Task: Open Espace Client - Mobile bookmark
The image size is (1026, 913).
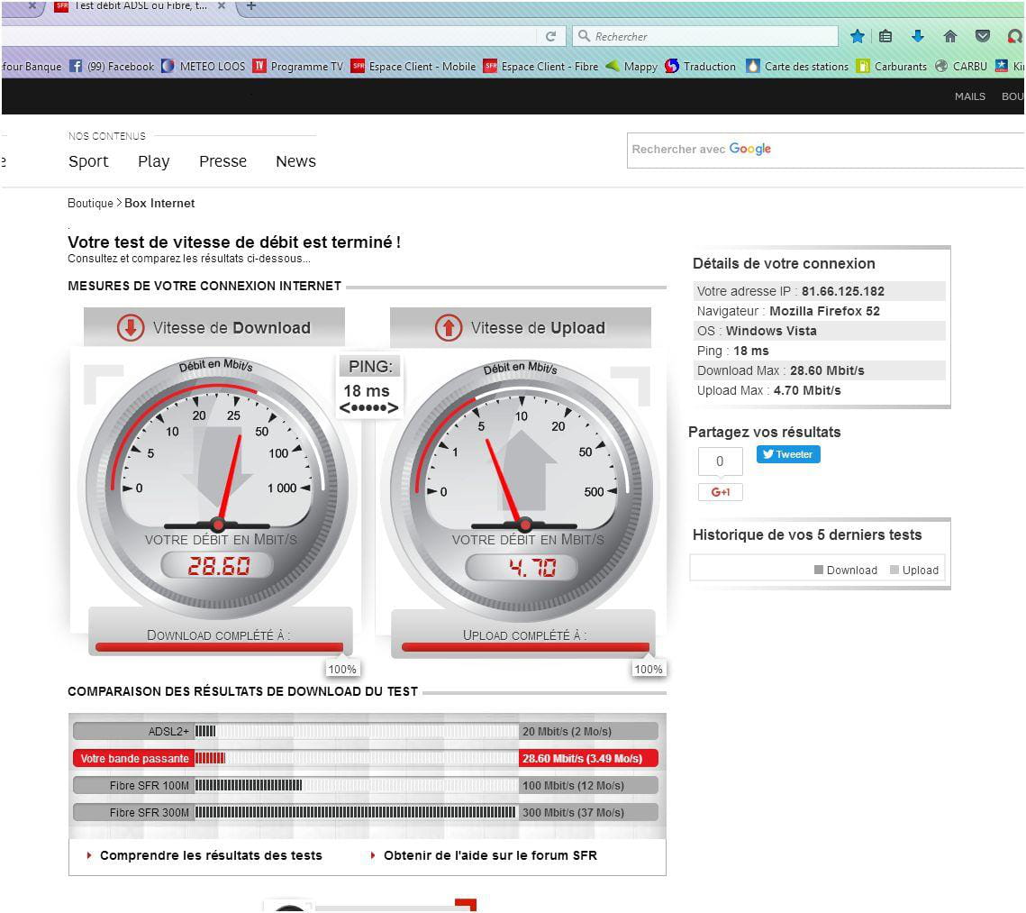Action: pyautogui.click(x=413, y=66)
